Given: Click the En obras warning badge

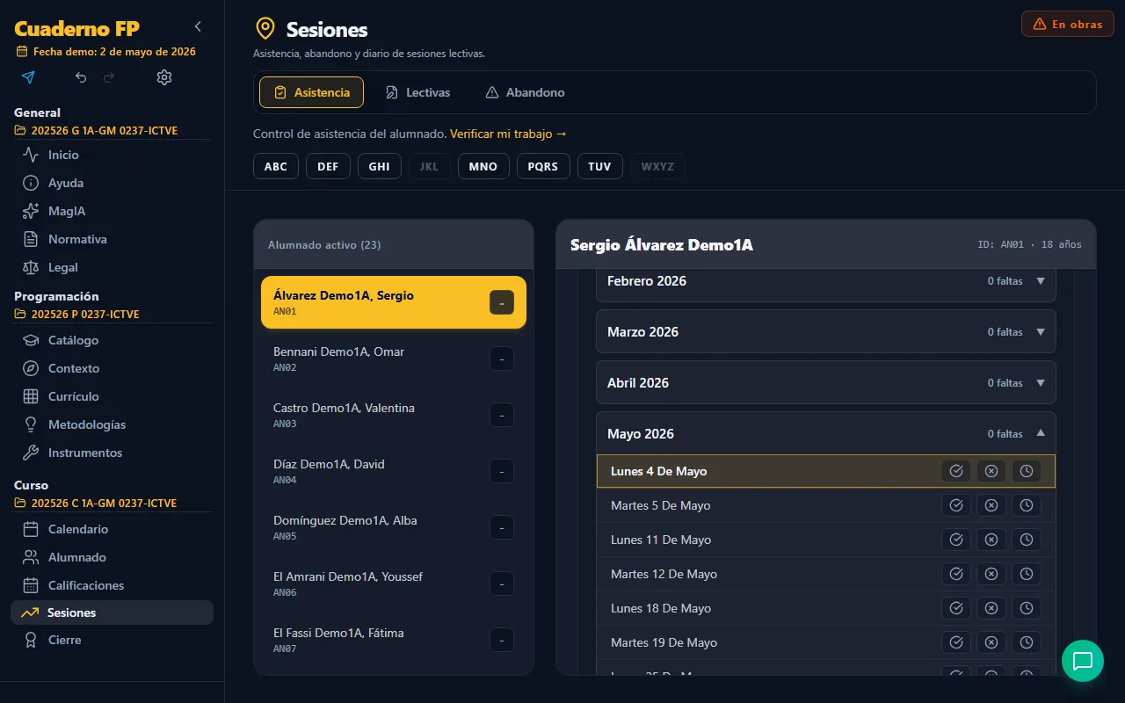Looking at the screenshot, I should point(1068,24).
